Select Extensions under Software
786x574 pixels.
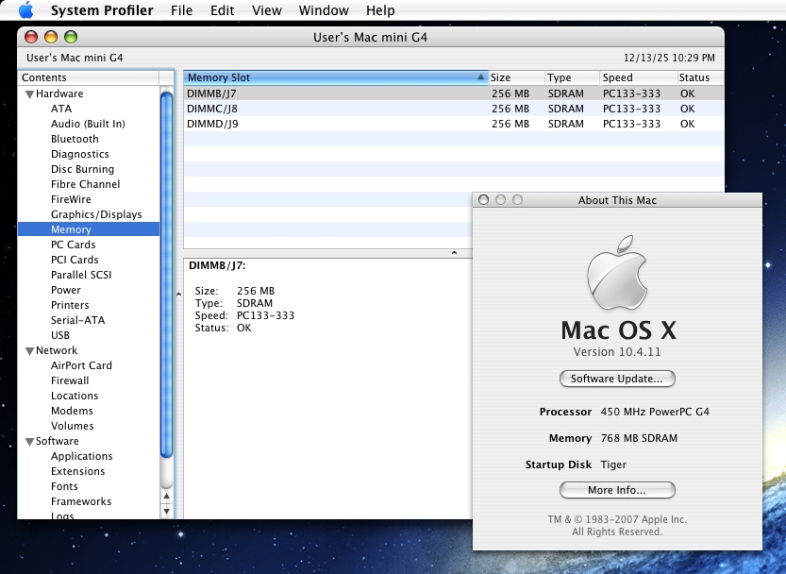pos(77,471)
